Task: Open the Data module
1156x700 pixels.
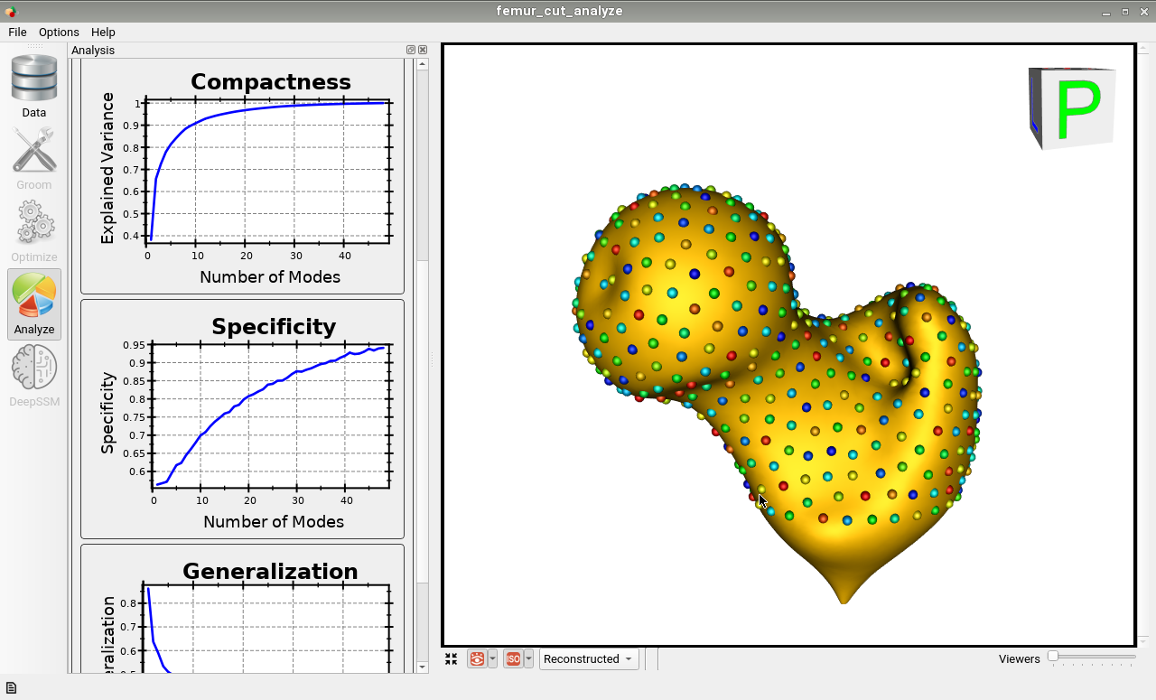Action: (x=34, y=87)
